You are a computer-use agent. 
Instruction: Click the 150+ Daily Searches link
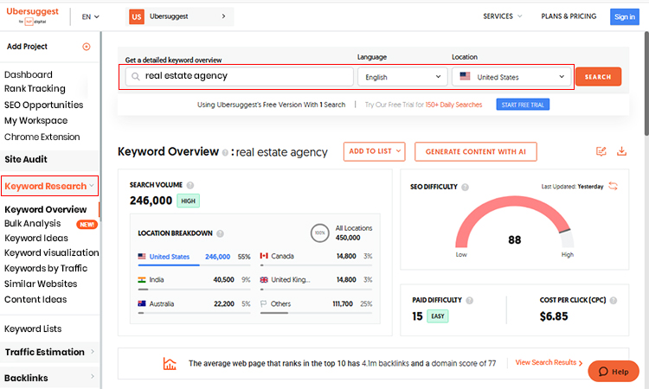(x=453, y=105)
